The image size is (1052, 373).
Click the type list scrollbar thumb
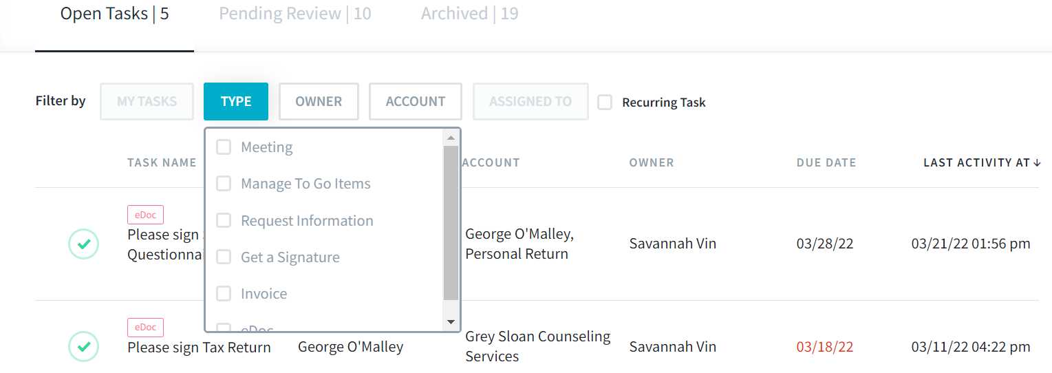(x=451, y=222)
